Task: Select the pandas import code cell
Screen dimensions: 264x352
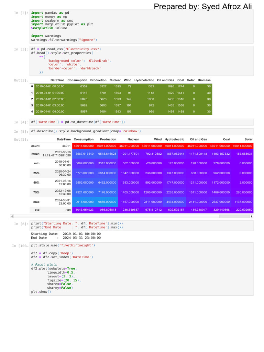Action: [x=142, y=26]
